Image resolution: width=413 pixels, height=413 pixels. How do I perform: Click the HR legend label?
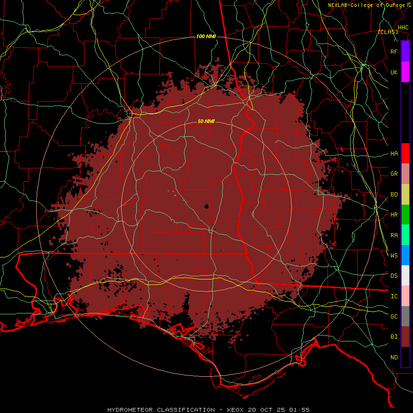[394, 215]
